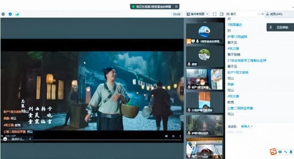Viewport: 294px width, 159px height.
Task: Click the chat message 看不到哦
Action: 234,54
